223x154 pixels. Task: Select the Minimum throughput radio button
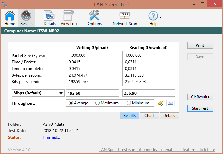pos(129,103)
